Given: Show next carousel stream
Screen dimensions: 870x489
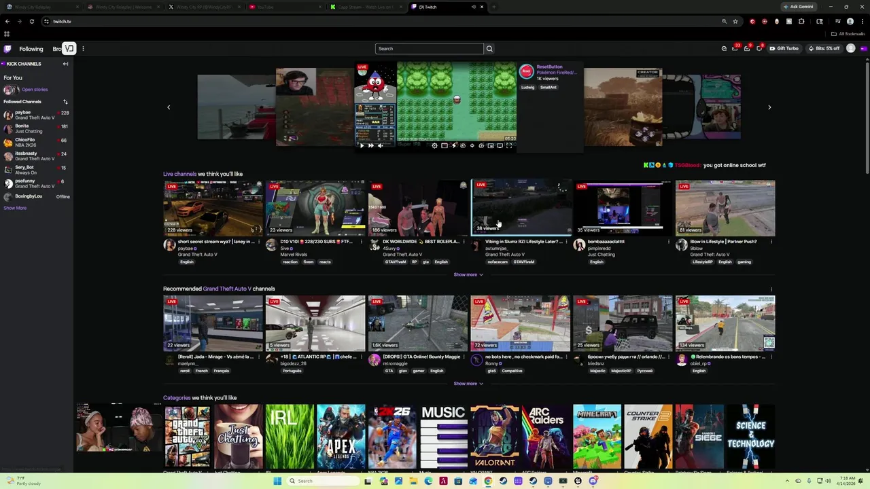Looking at the screenshot, I should tap(769, 107).
